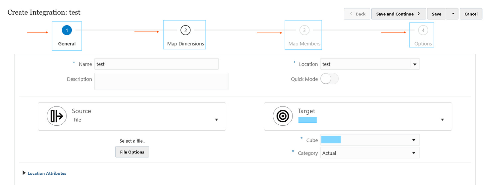Open the Source type dropdown arrow
Image resolution: width=484 pixels, height=185 pixels.
click(x=216, y=120)
